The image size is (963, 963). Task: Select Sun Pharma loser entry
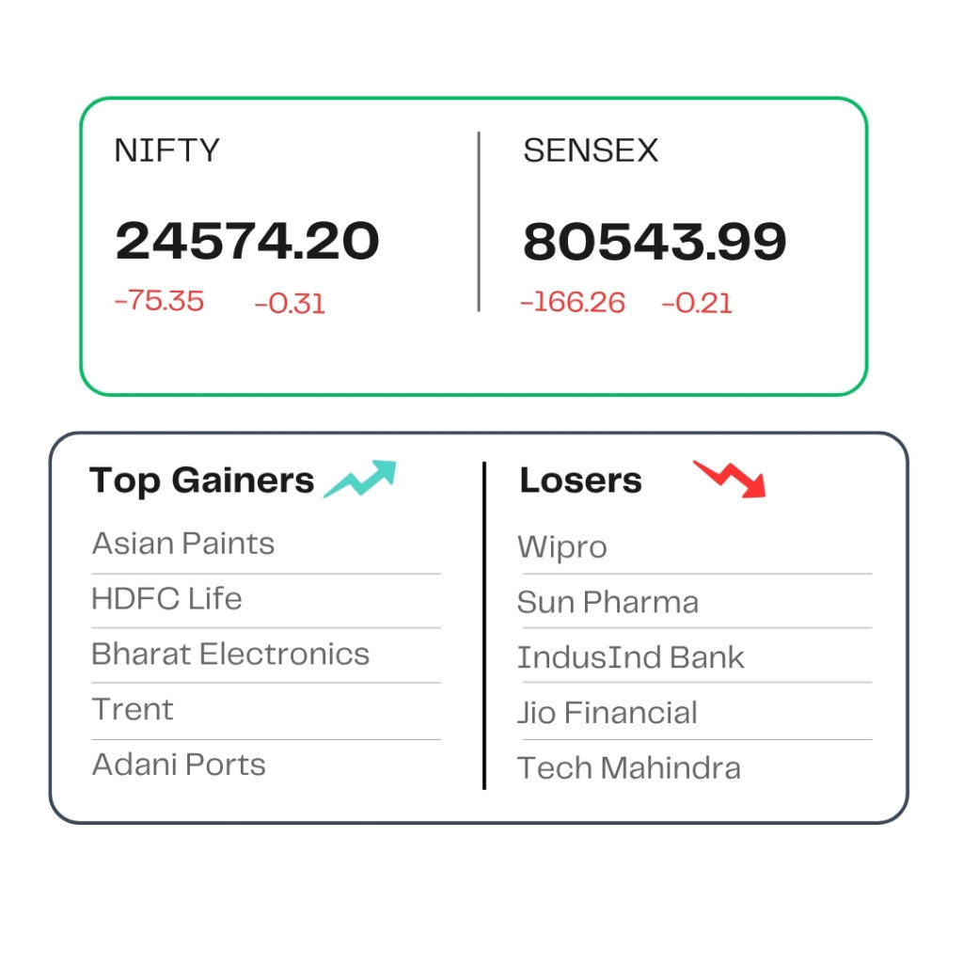(608, 602)
